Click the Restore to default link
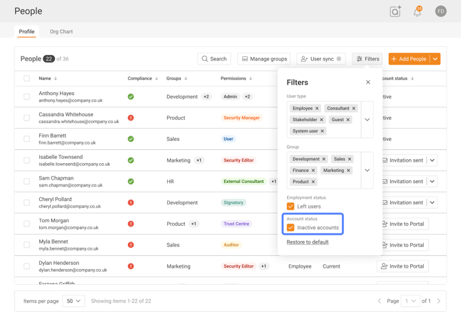The image size is (461, 320). tap(308, 242)
